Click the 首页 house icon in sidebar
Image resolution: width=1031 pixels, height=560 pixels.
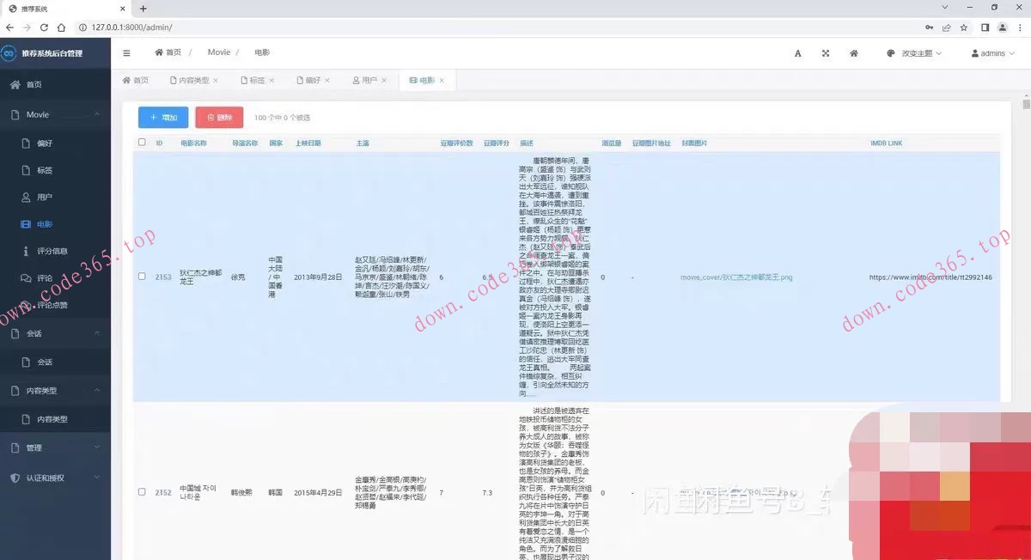(x=15, y=85)
